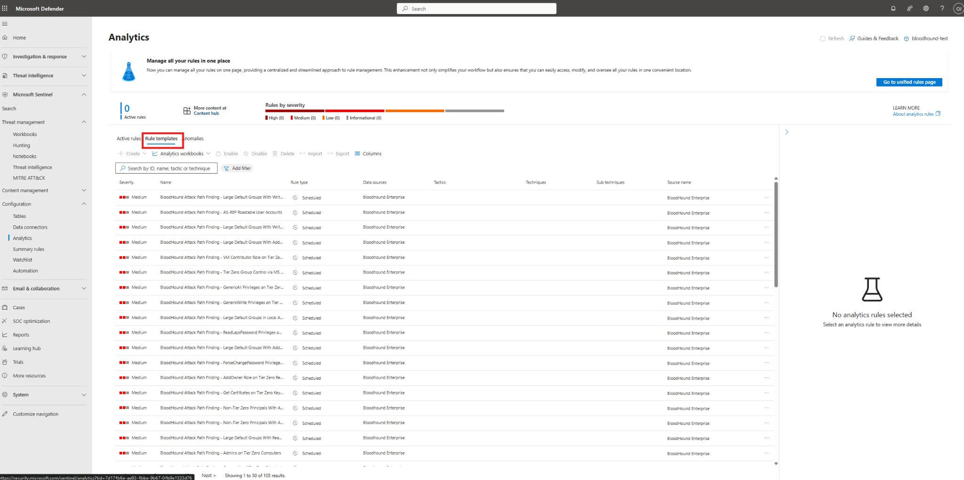This screenshot has height=480, width=964.
Task: Click the rule template search field
Action: click(166, 168)
